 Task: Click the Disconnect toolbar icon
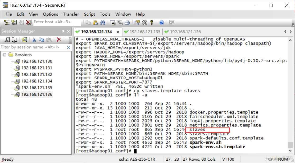pyautogui.click(x=29, y=23)
